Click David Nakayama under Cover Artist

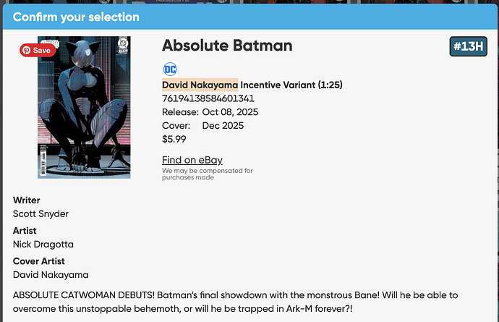[49, 274]
